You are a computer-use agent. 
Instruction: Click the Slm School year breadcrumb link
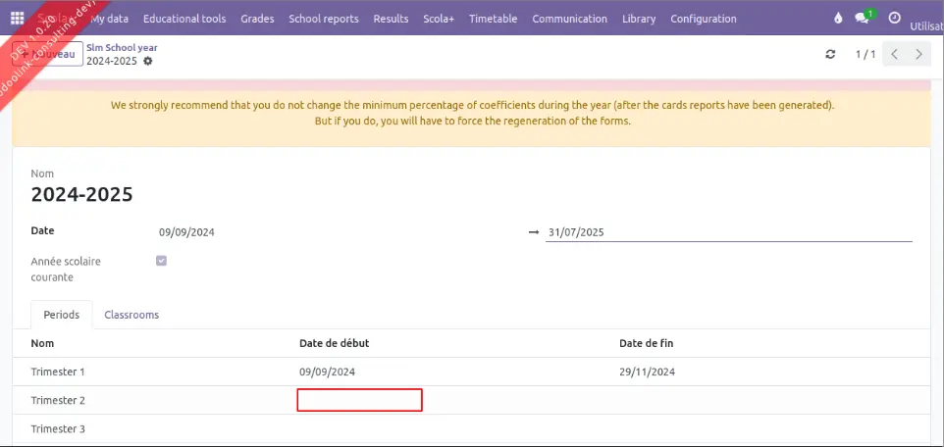[122, 47]
